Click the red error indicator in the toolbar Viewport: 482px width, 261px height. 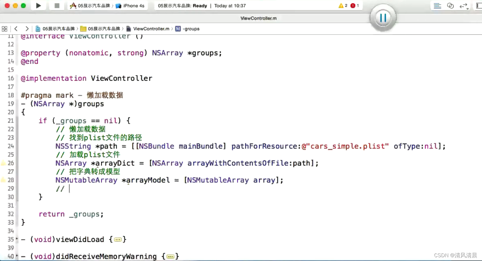click(x=354, y=6)
